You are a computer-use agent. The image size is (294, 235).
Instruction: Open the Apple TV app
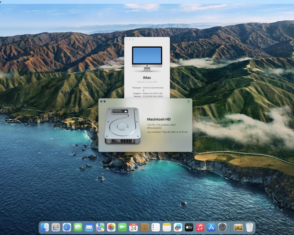pyautogui.click(x=189, y=227)
